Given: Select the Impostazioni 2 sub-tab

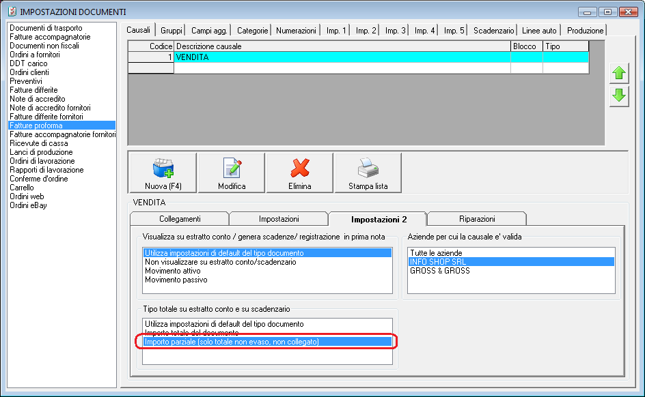Looking at the screenshot, I should 379,219.
